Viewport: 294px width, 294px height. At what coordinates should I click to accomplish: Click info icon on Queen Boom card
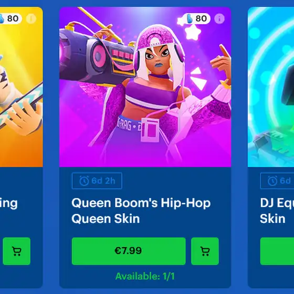pos(219,18)
